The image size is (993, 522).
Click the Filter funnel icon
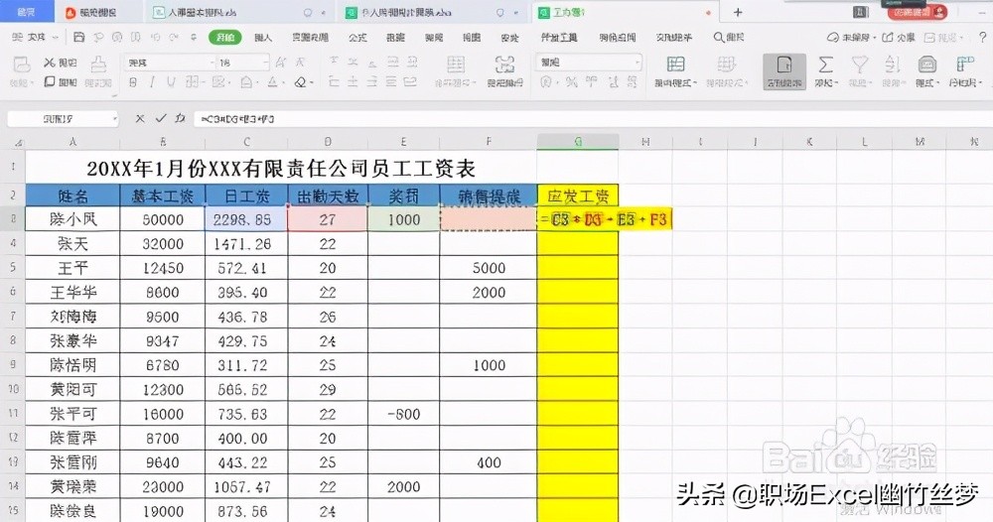coord(859,65)
